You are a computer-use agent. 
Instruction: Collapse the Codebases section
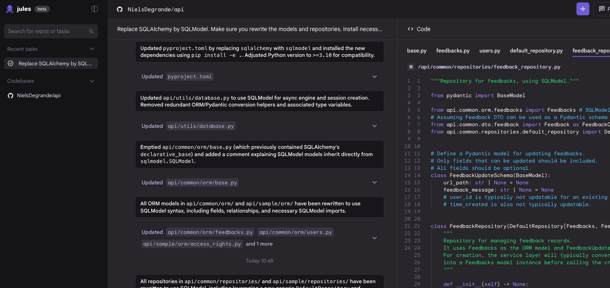(92, 81)
